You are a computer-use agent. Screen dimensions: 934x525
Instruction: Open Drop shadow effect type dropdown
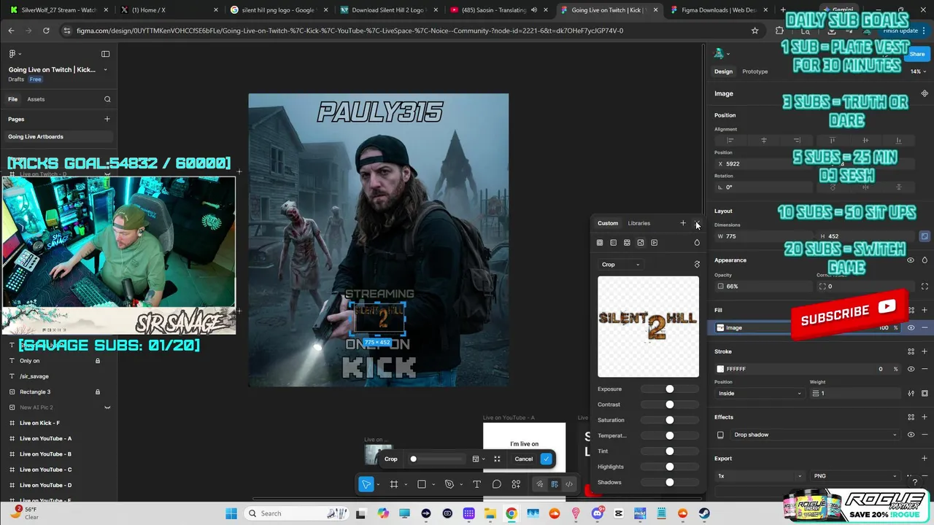pos(814,435)
